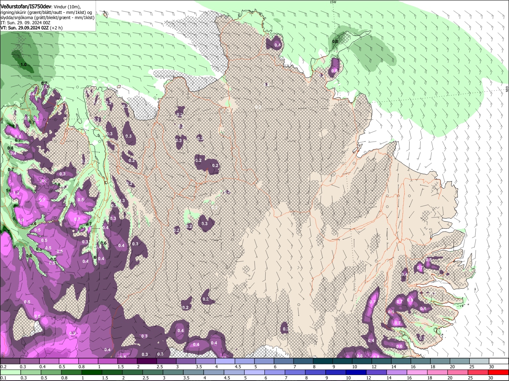Click the 1.0 rain value in the dark green patch
This screenshot has height=381, width=509.
(23, 64)
